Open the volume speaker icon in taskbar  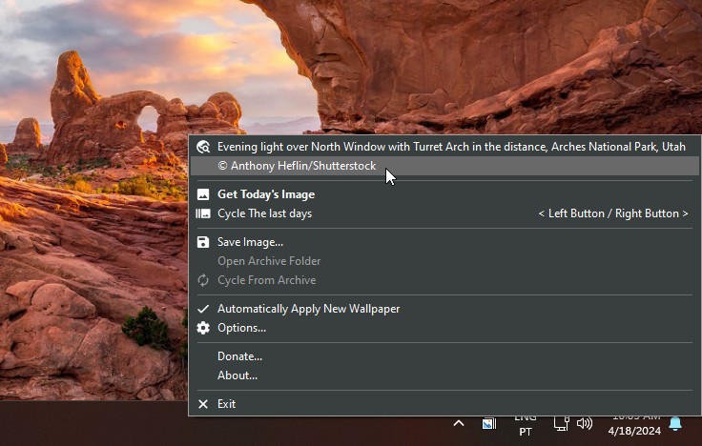585,423
